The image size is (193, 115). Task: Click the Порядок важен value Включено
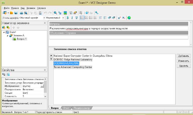tap(33, 90)
